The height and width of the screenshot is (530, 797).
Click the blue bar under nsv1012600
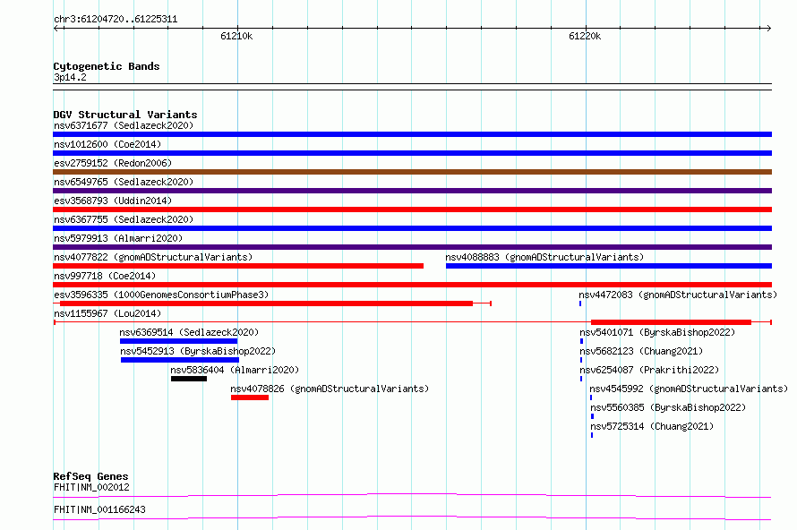click(412, 153)
